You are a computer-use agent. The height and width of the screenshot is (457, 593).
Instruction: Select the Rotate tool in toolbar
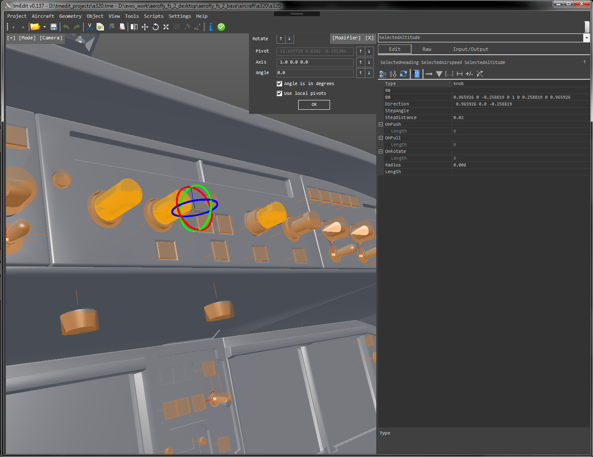point(156,27)
